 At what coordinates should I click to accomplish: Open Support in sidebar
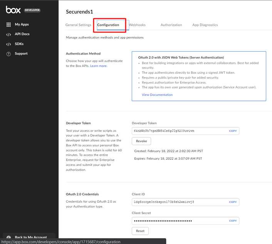pyautogui.click(x=21, y=53)
